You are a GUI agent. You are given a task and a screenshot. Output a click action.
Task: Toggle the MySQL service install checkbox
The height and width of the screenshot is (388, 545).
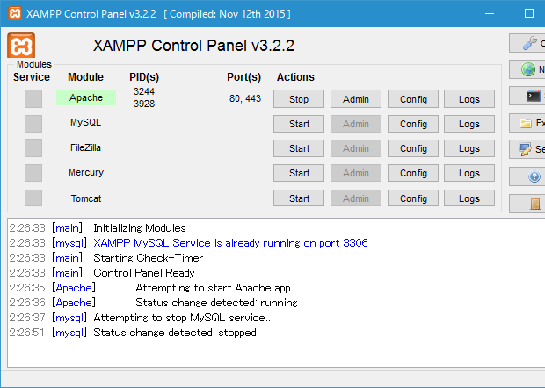(33, 124)
